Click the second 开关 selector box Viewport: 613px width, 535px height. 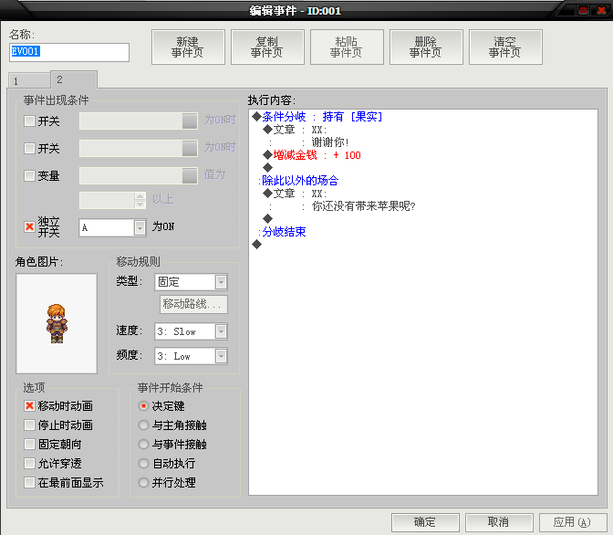click(x=139, y=148)
